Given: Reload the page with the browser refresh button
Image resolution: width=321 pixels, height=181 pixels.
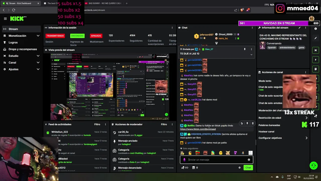Looking at the screenshot, I should click(x=14, y=10).
